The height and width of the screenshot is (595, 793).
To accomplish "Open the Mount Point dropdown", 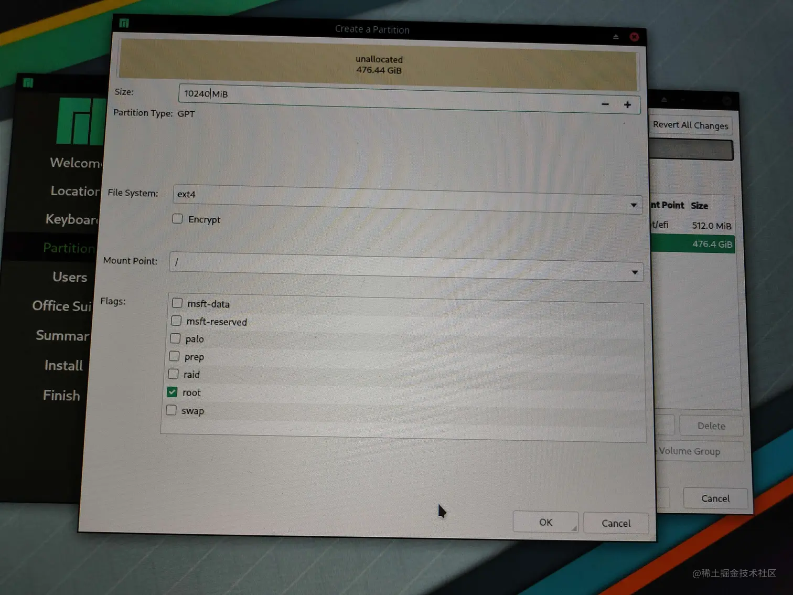I will click(x=406, y=267).
